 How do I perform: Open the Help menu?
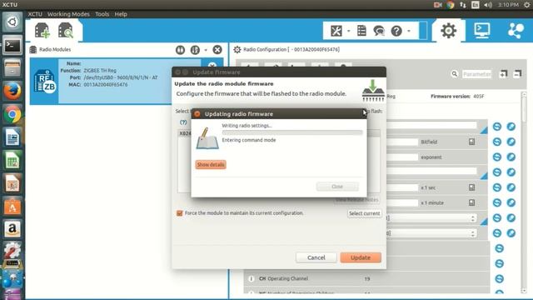click(x=121, y=14)
